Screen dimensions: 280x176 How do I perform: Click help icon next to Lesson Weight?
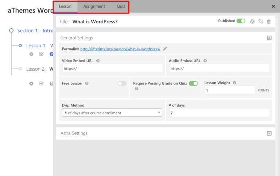(234, 83)
